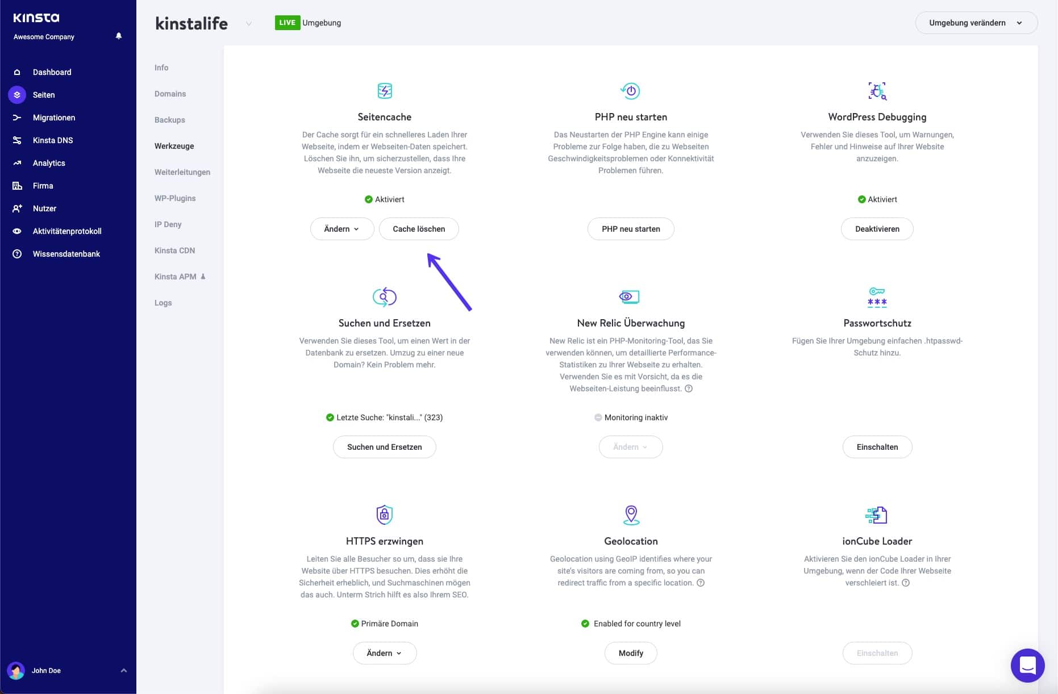Collapse the John Doe profile chevron

tap(124, 671)
